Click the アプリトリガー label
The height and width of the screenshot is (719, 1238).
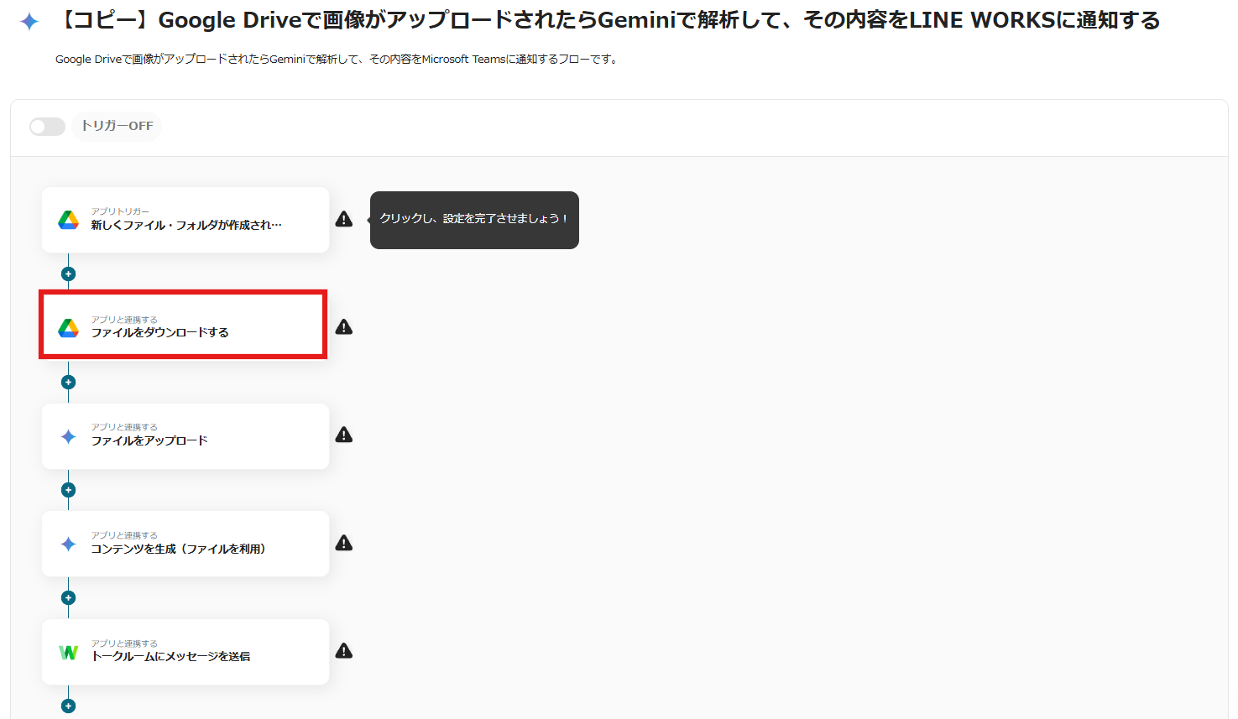click(120, 211)
